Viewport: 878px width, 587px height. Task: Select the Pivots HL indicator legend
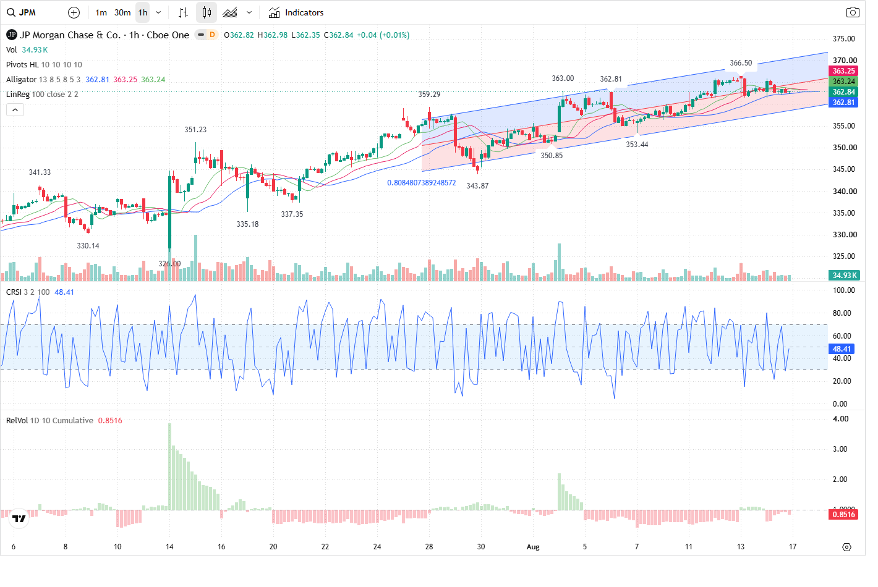pos(44,65)
